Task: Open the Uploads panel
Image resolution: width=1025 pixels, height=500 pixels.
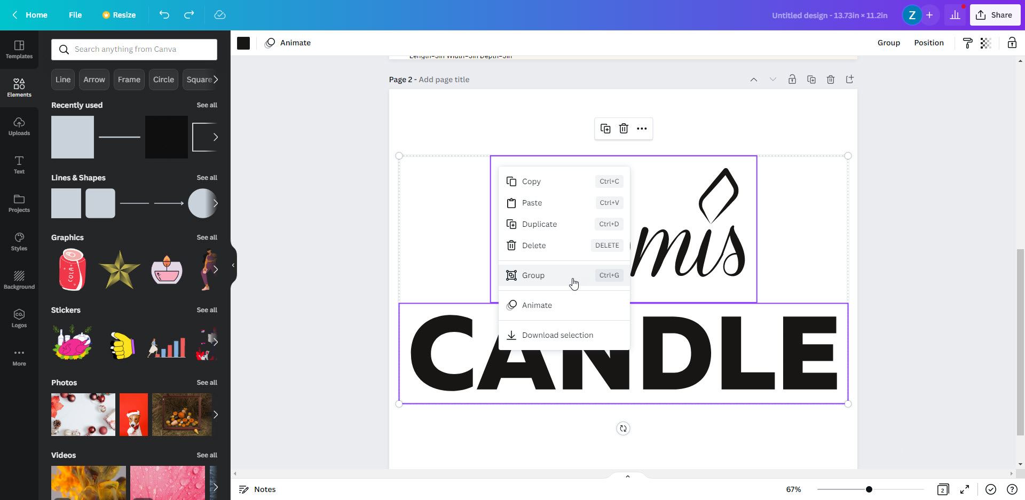Action: [19, 125]
